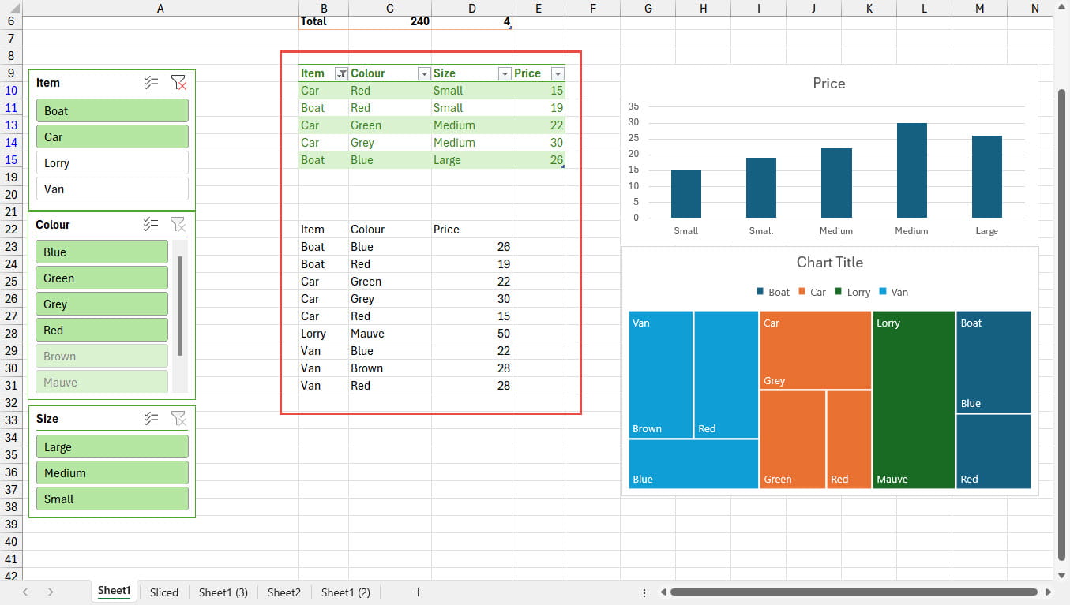Click the Colour slicer multi-select icon
Viewport: 1070px width, 605px height.
(x=152, y=225)
